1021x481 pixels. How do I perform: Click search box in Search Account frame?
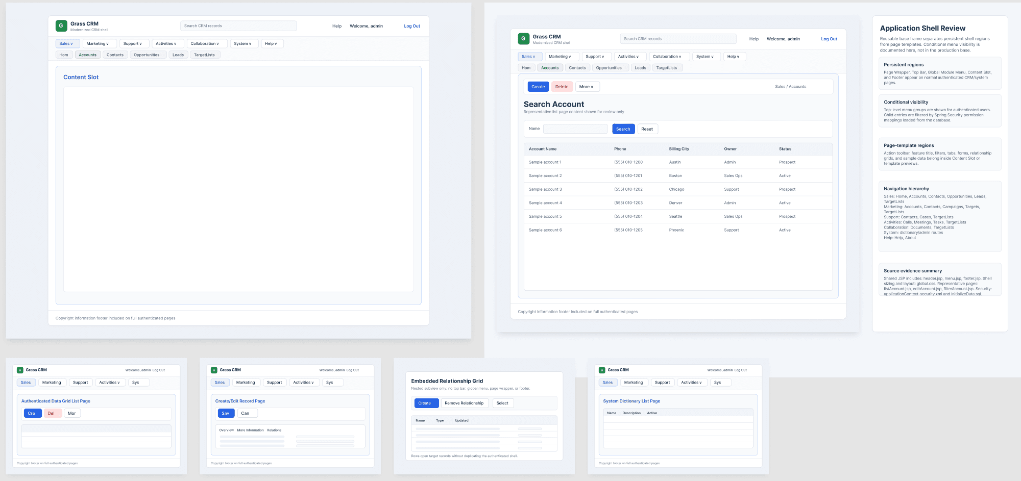point(678,39)
